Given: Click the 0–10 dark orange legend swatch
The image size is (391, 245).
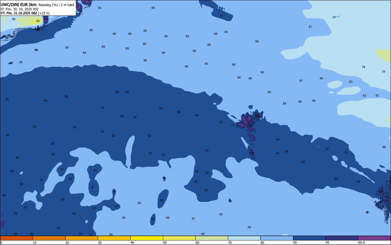Looking at the screenshot, I should (x=16, y=238).
